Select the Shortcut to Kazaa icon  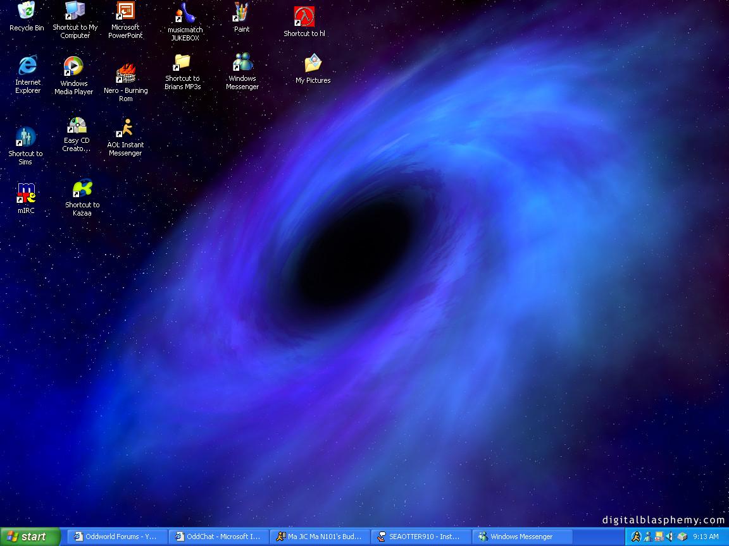[x=82, y=188]
